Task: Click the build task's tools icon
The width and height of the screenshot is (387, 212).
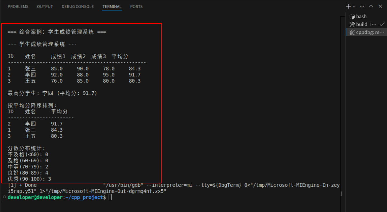Action: pyautogui.click(x=352, y=24)
